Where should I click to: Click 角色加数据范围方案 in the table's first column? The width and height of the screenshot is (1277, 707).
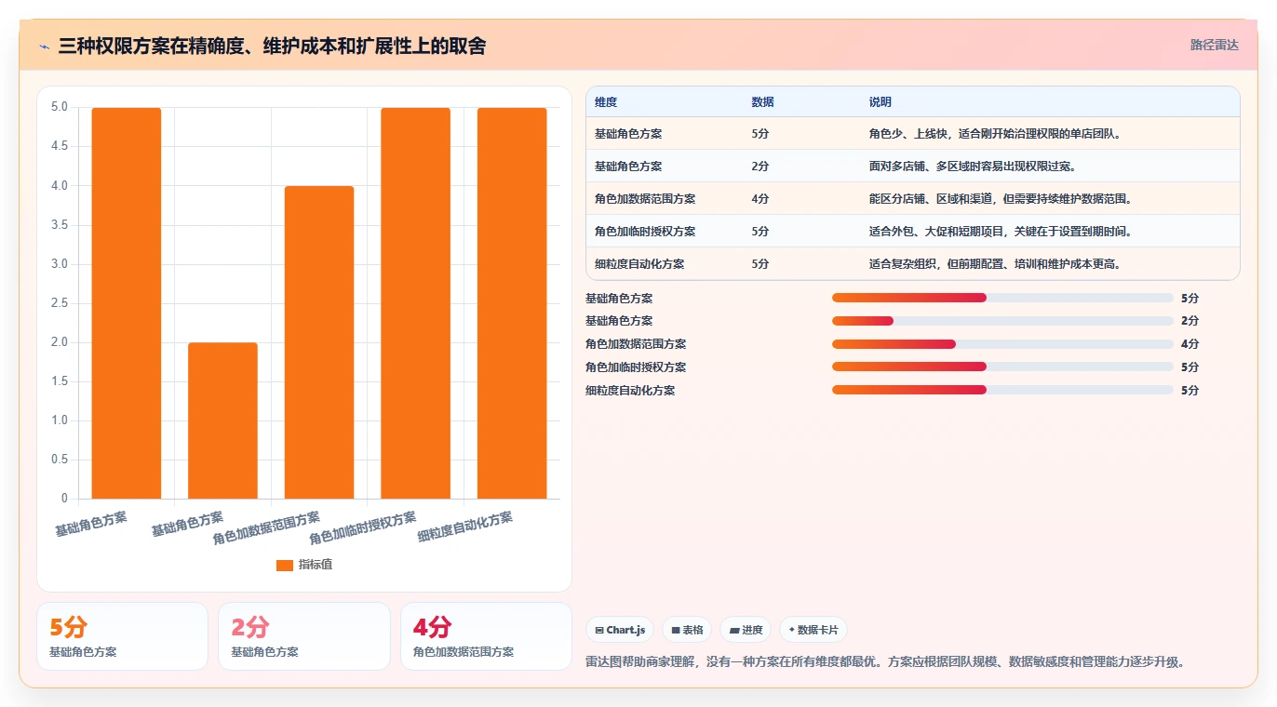(645, 199)
